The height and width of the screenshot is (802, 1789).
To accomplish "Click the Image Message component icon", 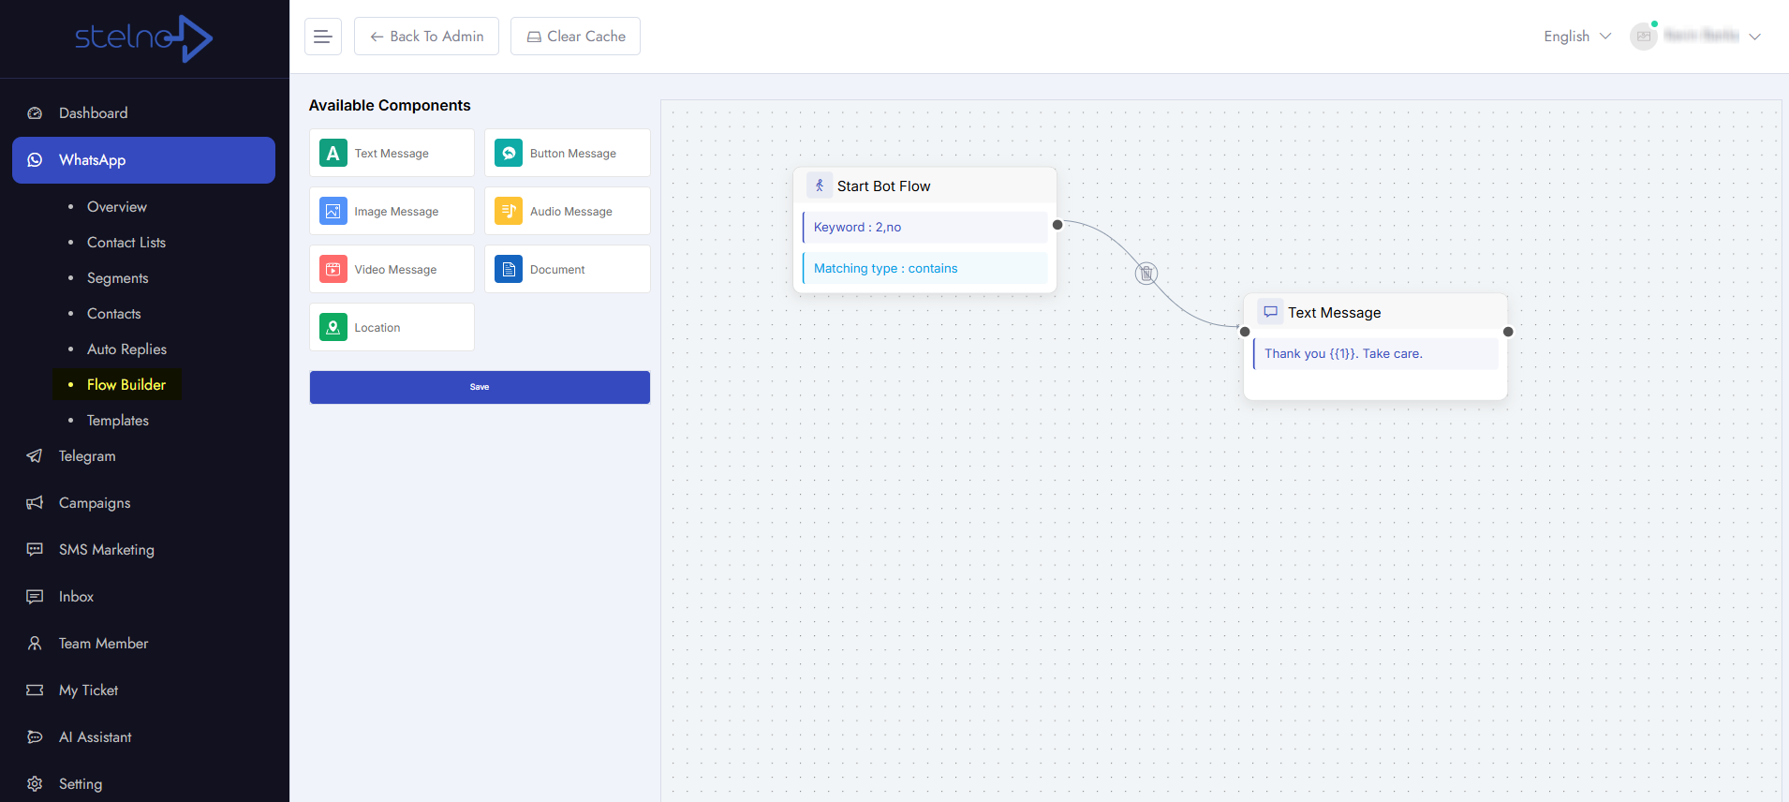I will tap(333, 211).
